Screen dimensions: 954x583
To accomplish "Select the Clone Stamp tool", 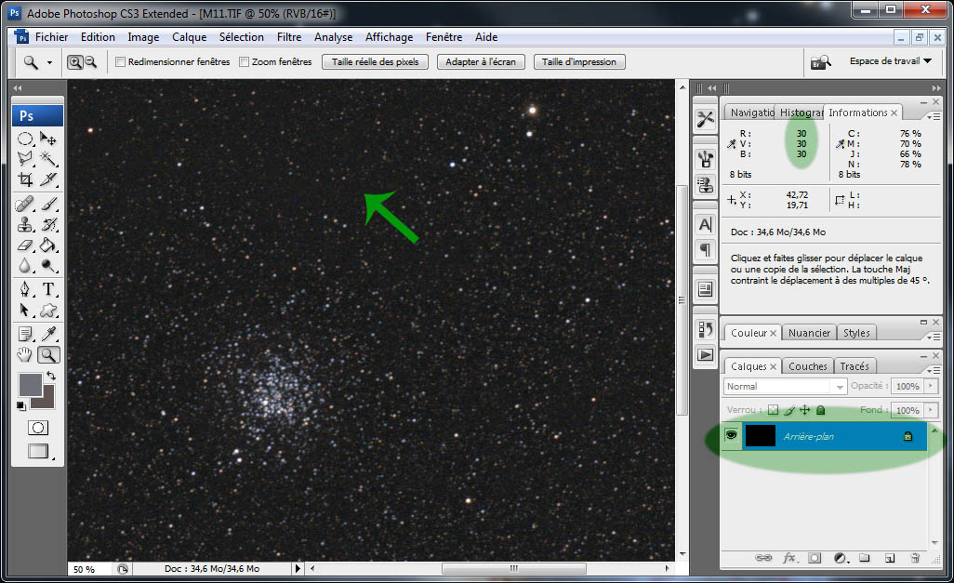I will point(25,225).
